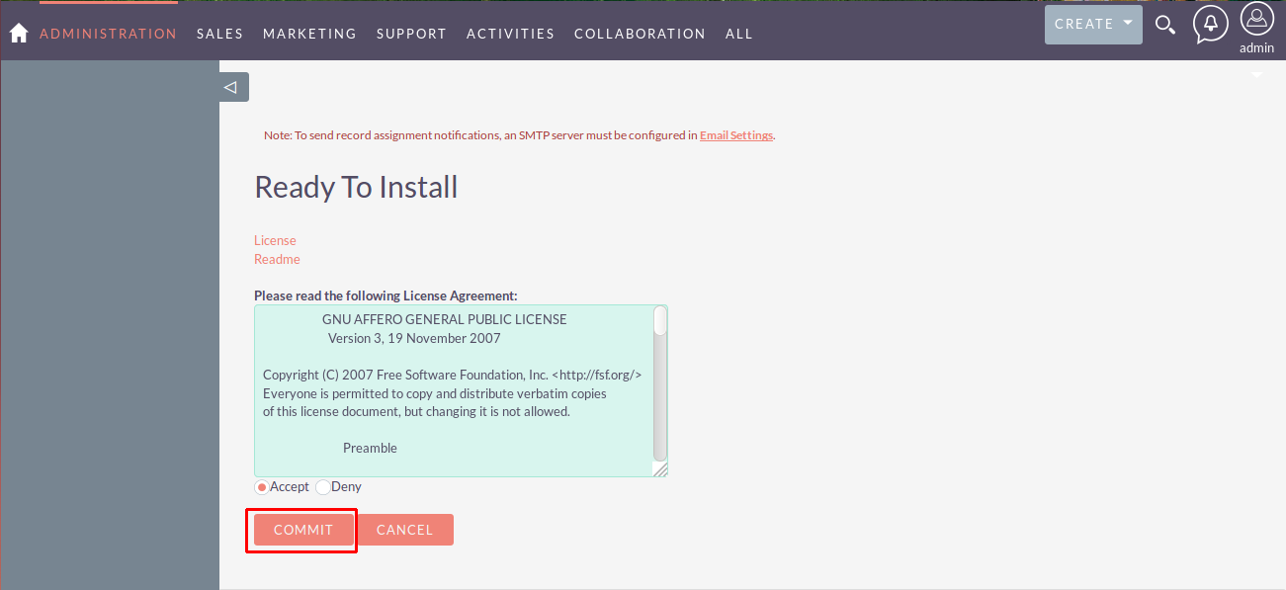Open the Administration menu
Image resolution: width=1286 pixels, height=590 pixels.
(109, 34)
